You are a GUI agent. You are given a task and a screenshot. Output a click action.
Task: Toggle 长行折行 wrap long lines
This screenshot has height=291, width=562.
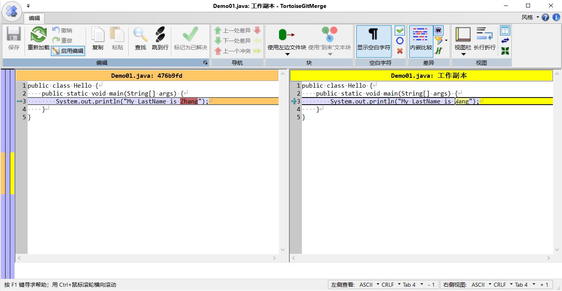pyautogui.click(x=485, y=39)
